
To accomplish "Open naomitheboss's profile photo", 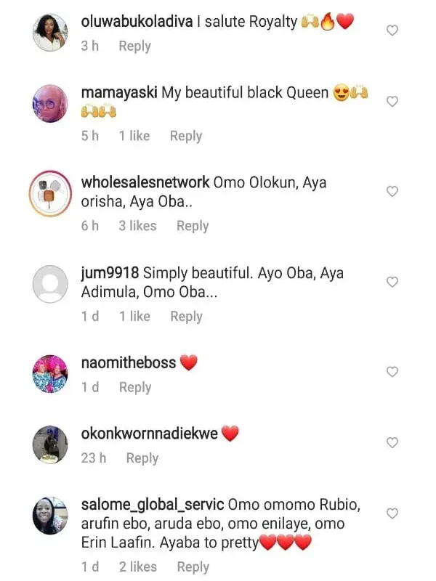I will point(50,374).
